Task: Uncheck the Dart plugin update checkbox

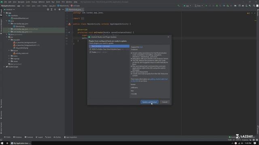Action: click(90, 46)
